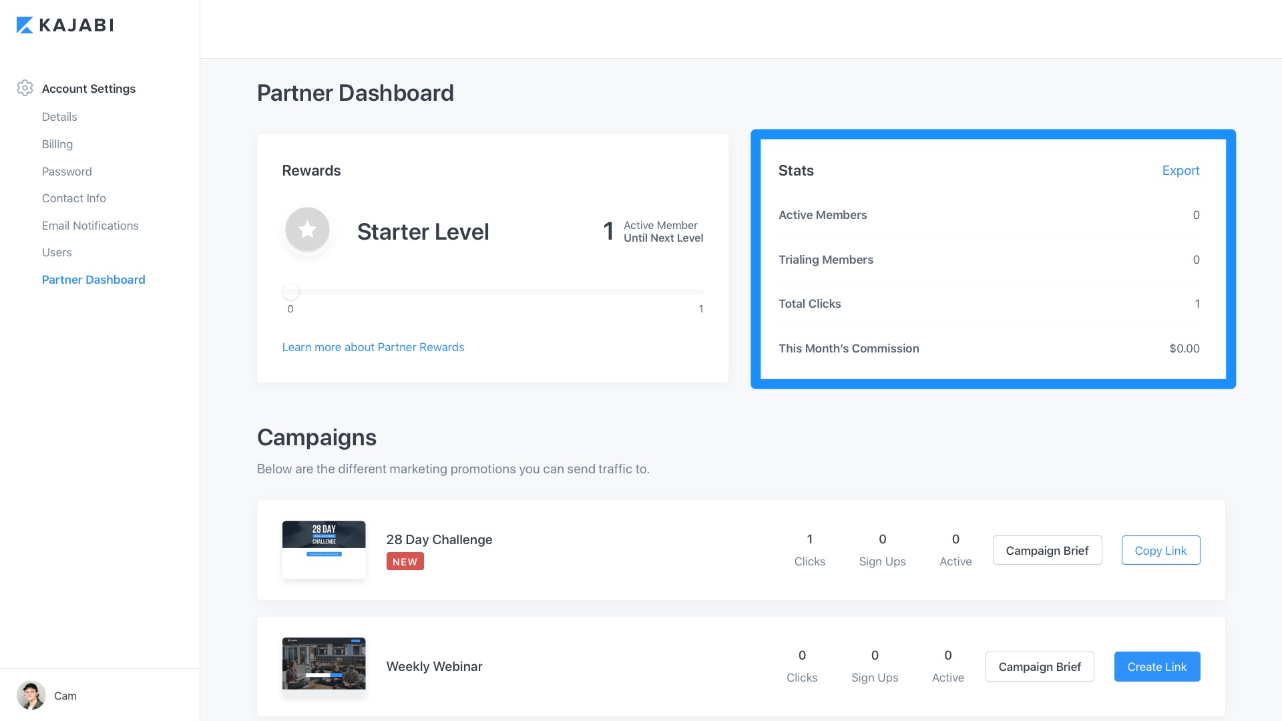
Task: Open the 28 Day Challenge thumbnail
Action: (x=324, y=549)
